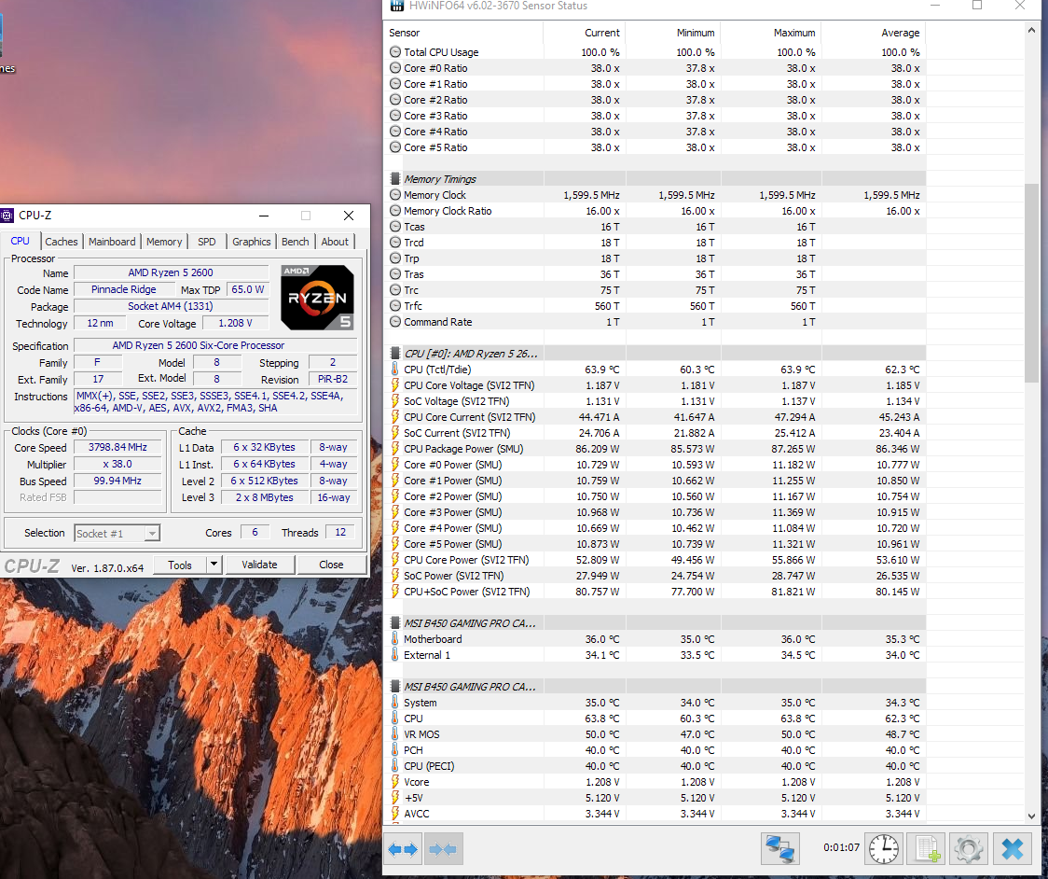Click the Multiplier field showing x 38.0
1048x879 pixels.
(x=117, y=464)
